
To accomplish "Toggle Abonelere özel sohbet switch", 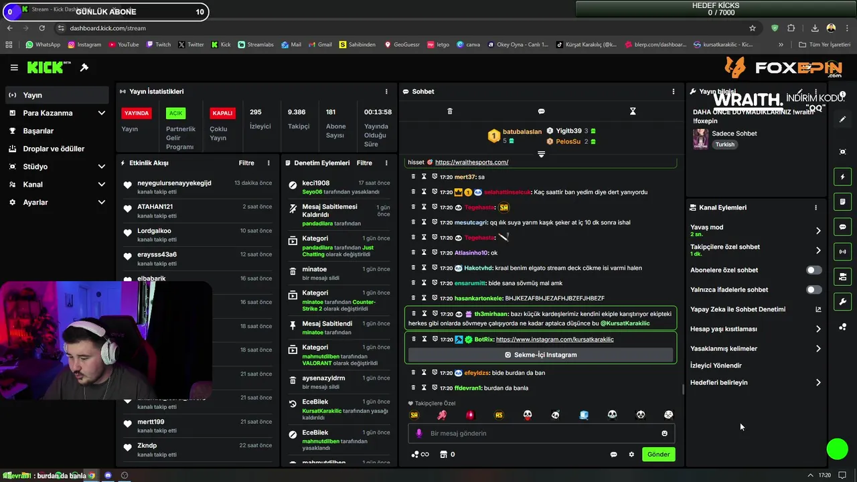I will (x=813, y=270).
